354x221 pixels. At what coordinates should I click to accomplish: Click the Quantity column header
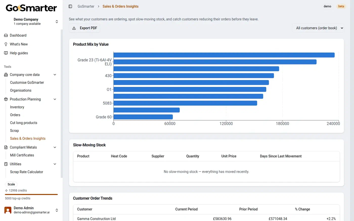[193, 156]
